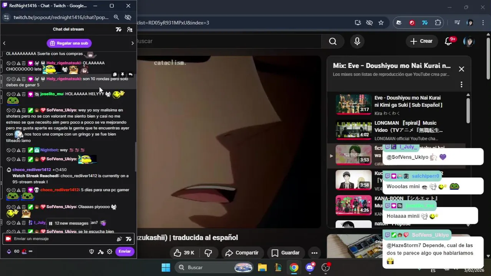Copy the highlighted '10 rondas' message
Screen dimensions: 491x276
[x=115, y=74]
